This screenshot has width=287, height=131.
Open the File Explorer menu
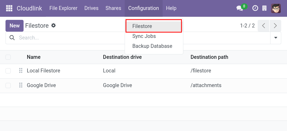point(63,8)
